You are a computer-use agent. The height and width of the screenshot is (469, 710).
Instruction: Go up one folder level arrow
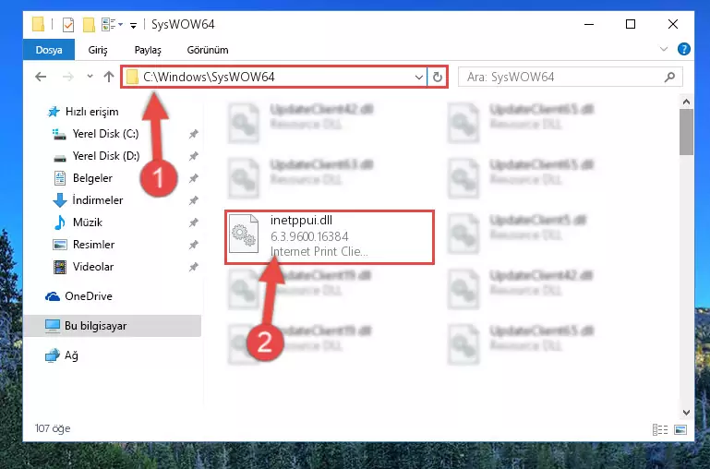point(109,77)
